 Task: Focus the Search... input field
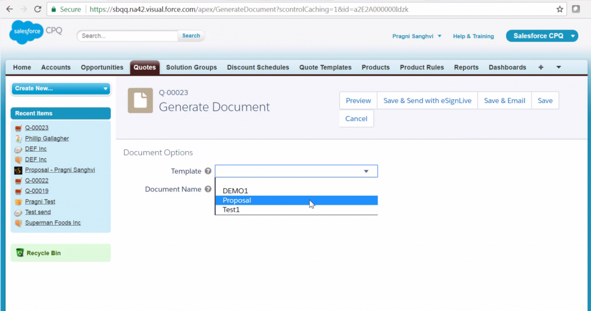pyautogui.click(x=128, y=36)
